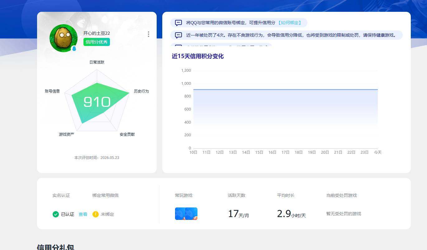Click the 未绑定 status text
The width and height of the screenshot is (427, 250).
(107, 214)
